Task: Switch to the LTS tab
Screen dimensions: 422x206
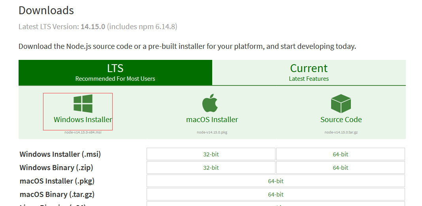Action: coord(115,72)
